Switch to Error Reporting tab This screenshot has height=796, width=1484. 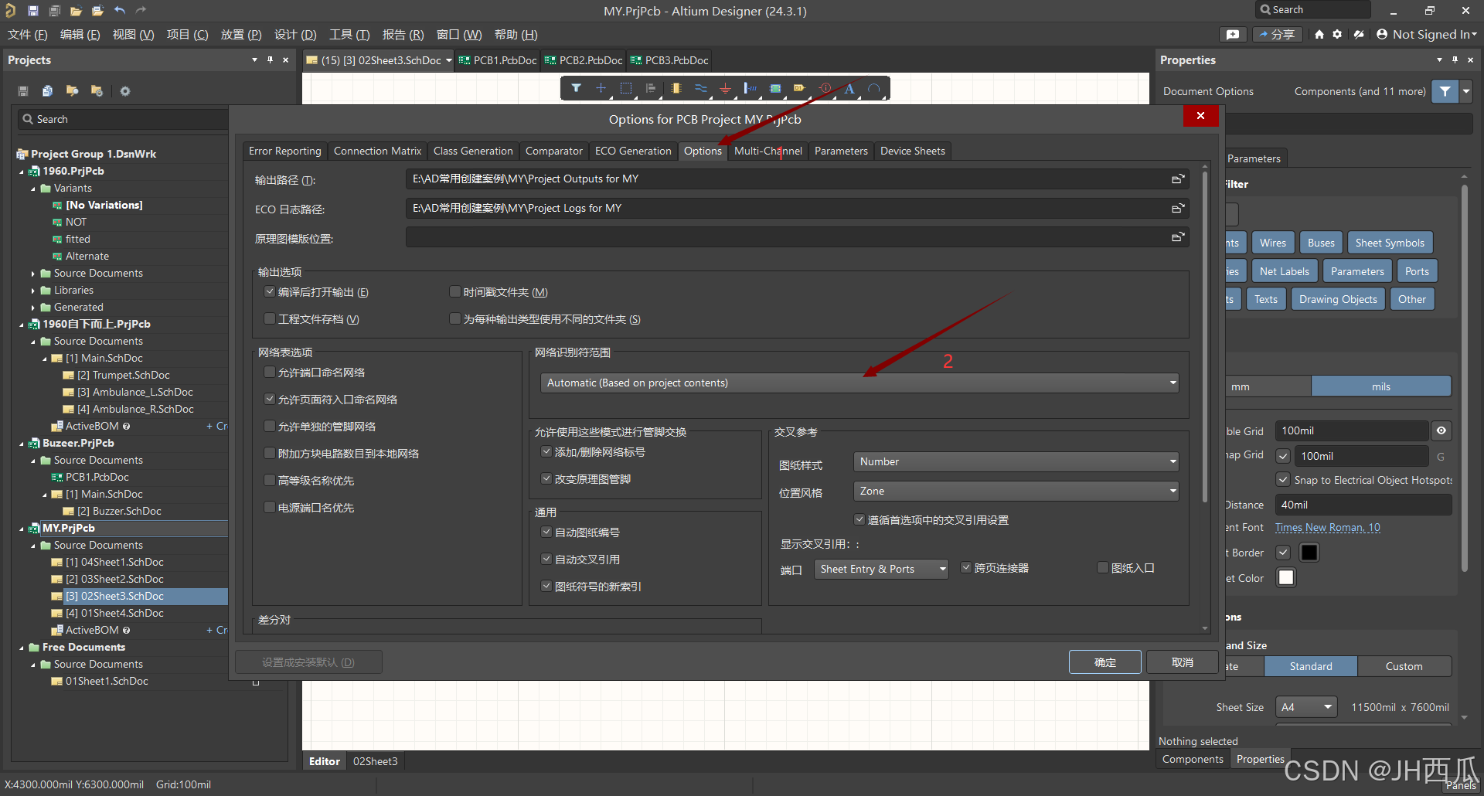tap(284, 151)
